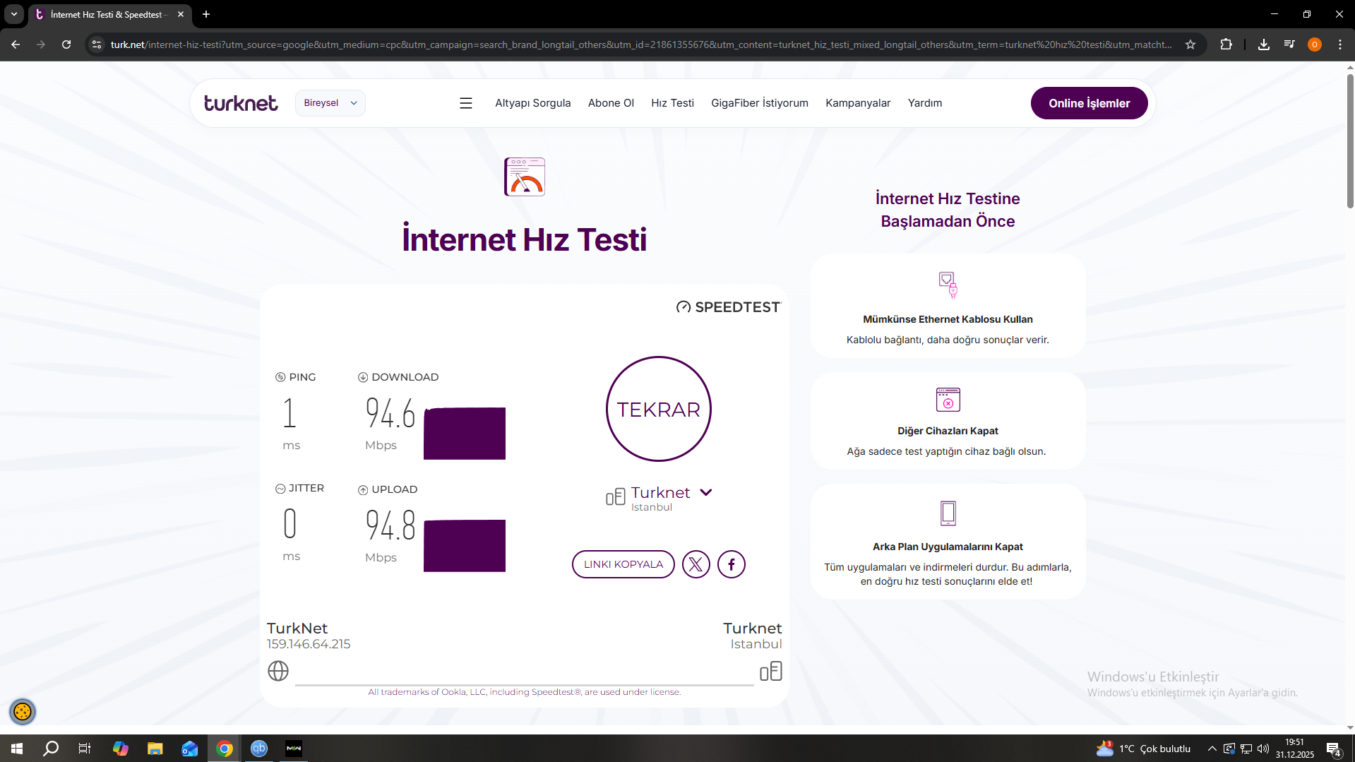1355x762 pixels.
Task: Click the page vertical scrollbar
Action: [1350, 141]
